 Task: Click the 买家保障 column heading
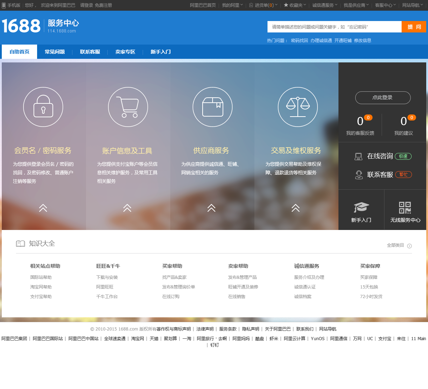(370, 266)
